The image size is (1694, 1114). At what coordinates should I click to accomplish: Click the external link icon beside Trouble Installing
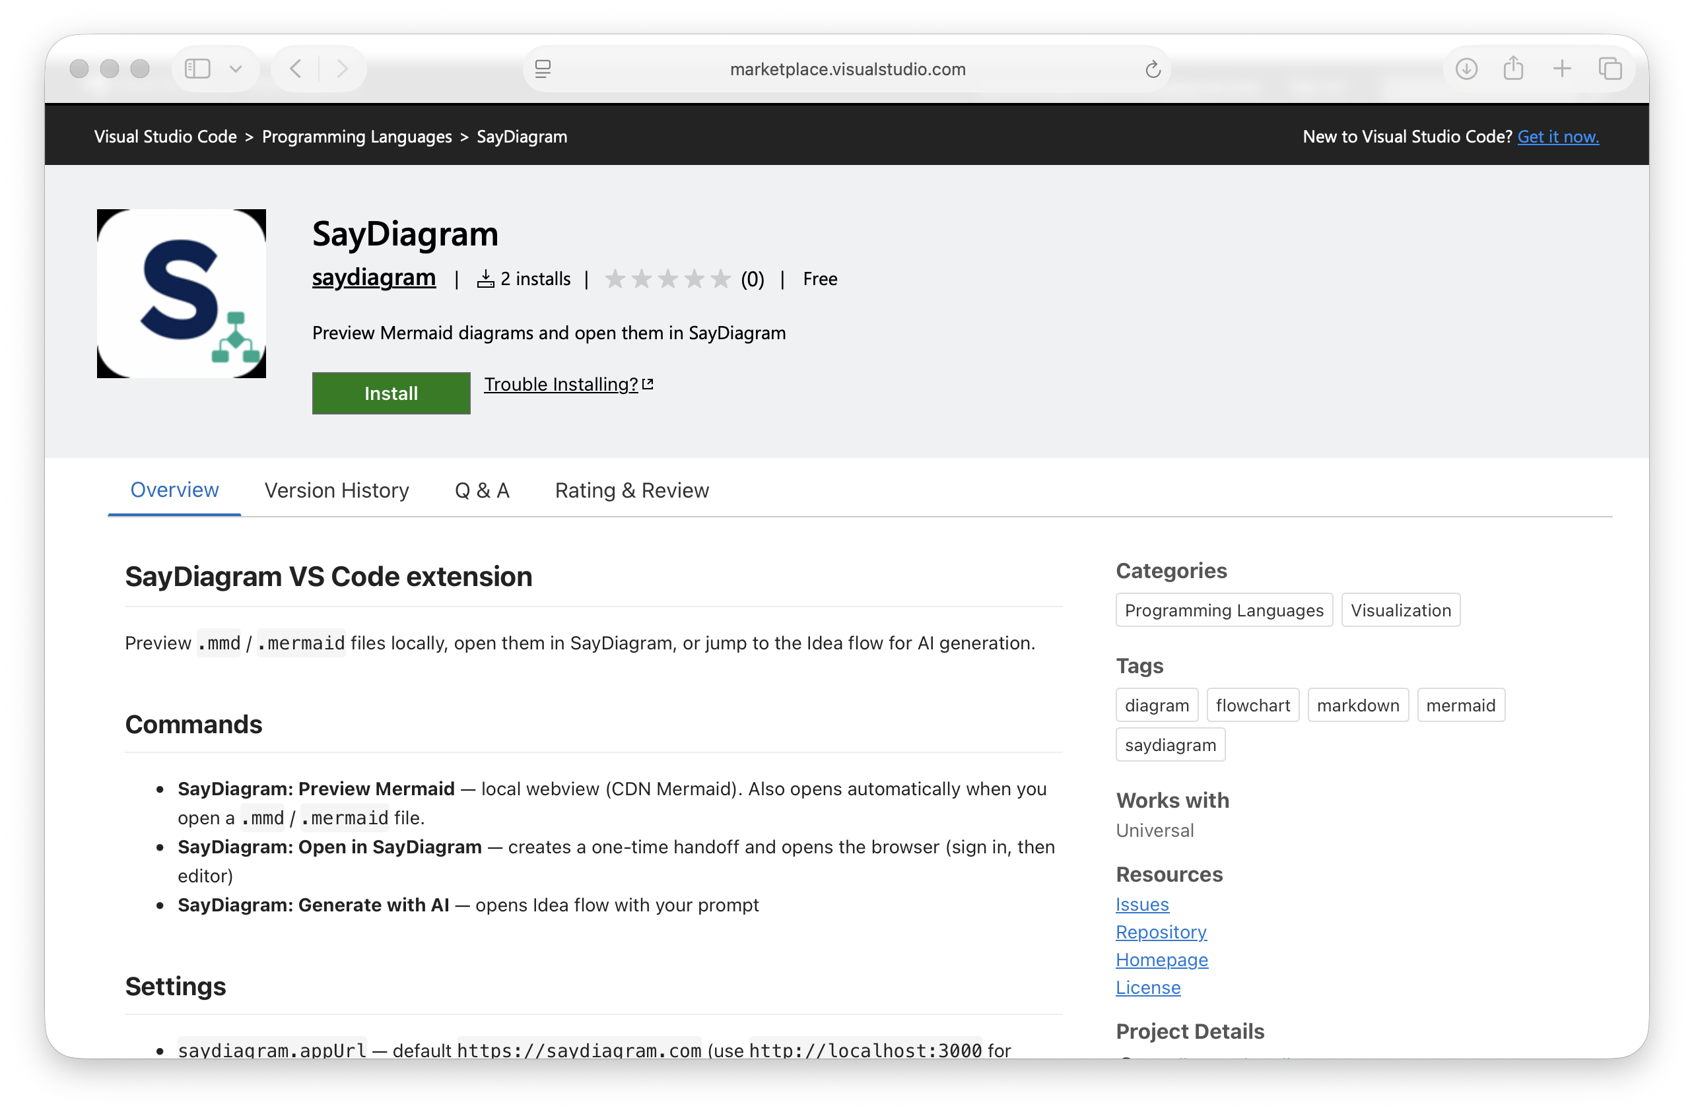[648, 384]
